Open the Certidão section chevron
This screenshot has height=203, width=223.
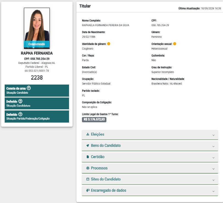coord(213,158)
